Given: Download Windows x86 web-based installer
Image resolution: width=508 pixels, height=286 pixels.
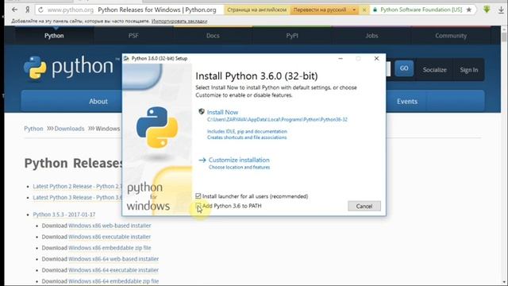Looking at the screenshot, I should 110,226.
